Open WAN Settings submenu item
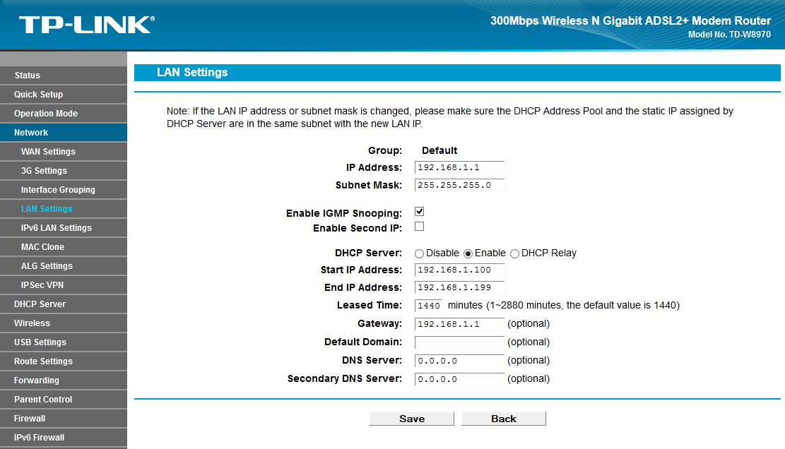Viewport: 785px width, 449px height. (64, 152)
